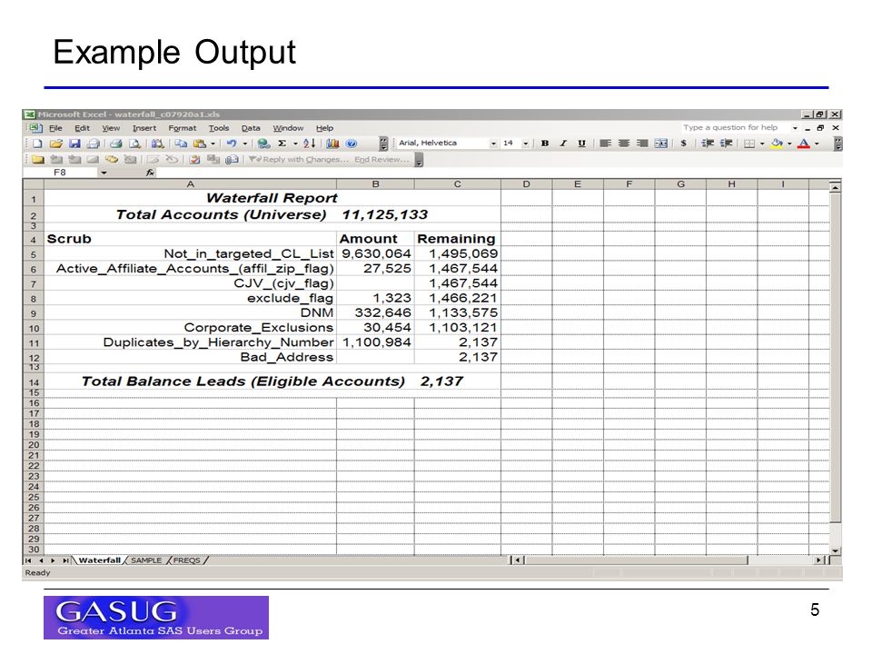The height and width of the screenshot is (654, 872).
Task: Toggle bold formatting
Action: click(x=545, y=144)
